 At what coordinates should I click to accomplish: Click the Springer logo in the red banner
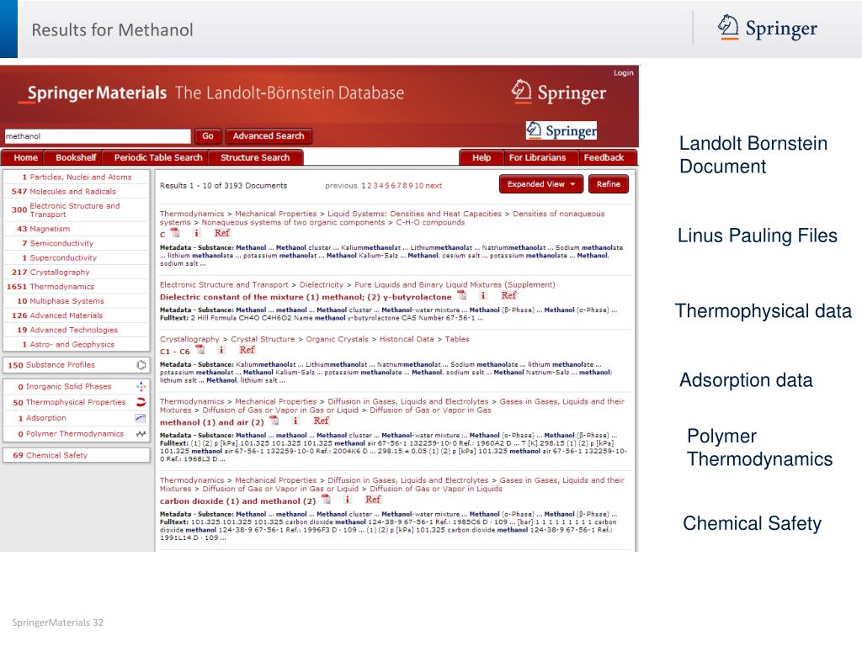click(559, 93)
